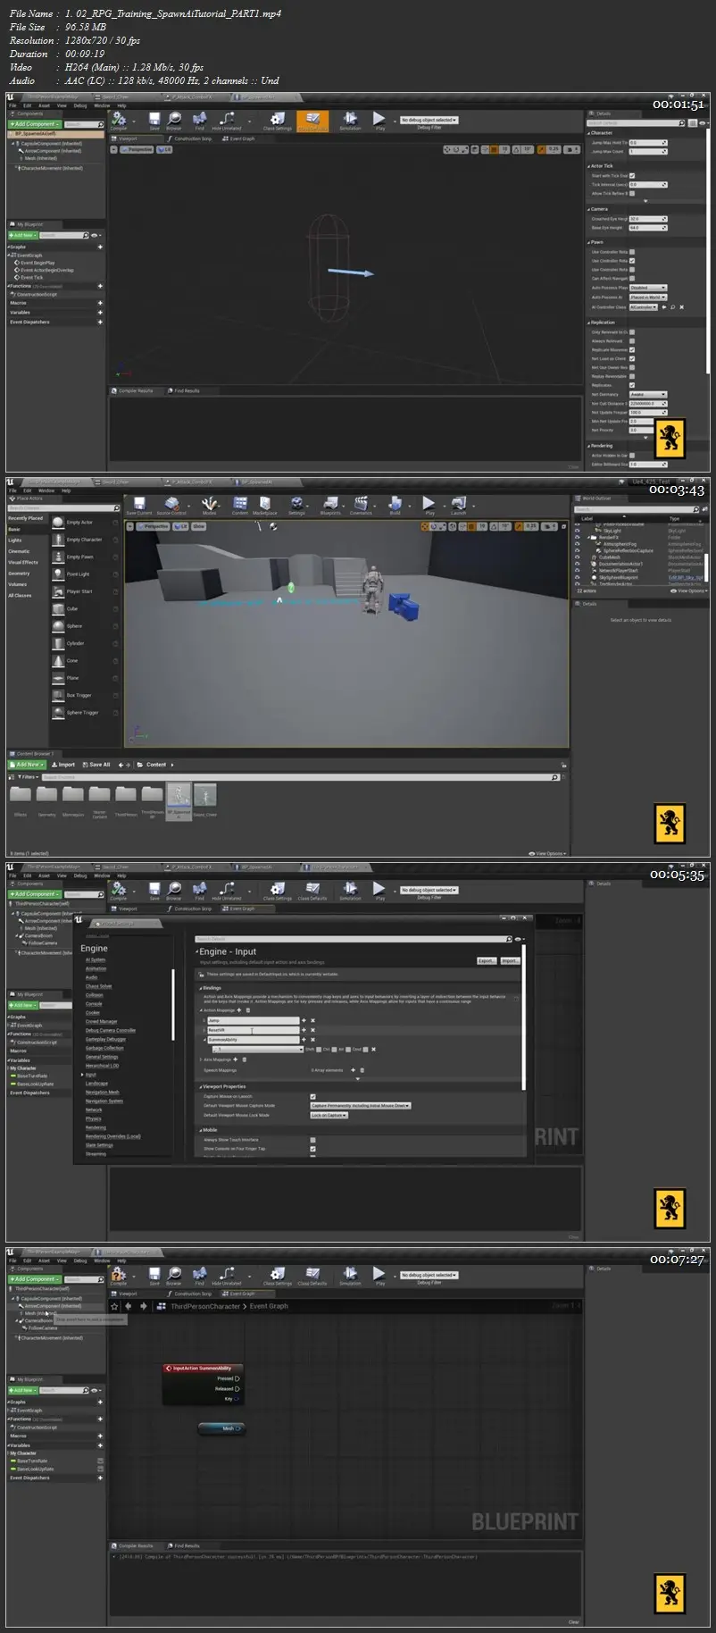Open Modes in the 00:03:43 level editor toolbar
This screenshot has height=1633, width=716.
pos(209,507)
